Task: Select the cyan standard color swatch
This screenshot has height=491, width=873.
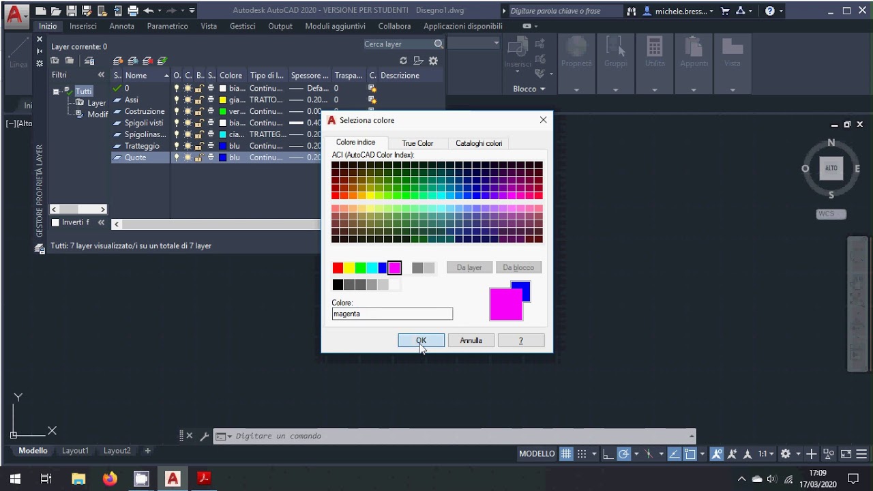Action: (x=372, y=268)
